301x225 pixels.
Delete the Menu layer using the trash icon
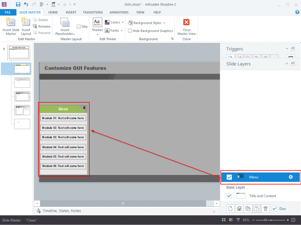[266, 209]
